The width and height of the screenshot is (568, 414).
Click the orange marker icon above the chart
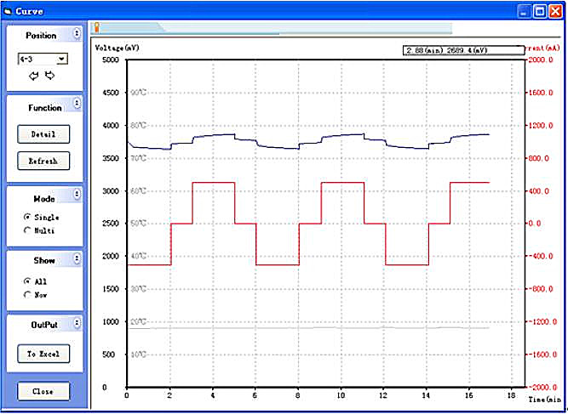coord(97,28)
